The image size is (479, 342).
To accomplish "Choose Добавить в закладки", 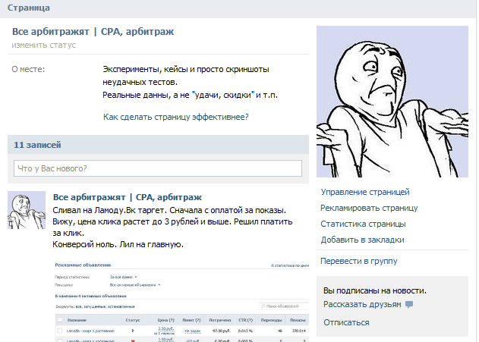I will tap(362, 240).
